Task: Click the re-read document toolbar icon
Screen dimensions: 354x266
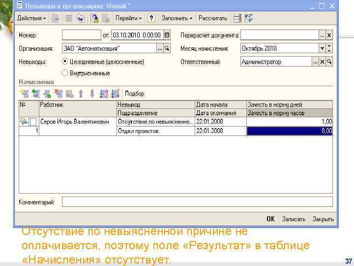Action: click(x=81, y=18)
